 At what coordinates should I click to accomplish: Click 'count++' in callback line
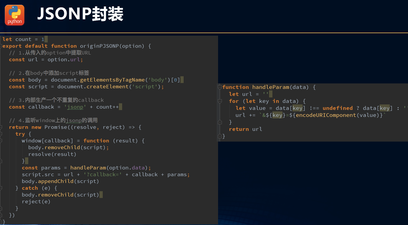(x=107, y=107)
